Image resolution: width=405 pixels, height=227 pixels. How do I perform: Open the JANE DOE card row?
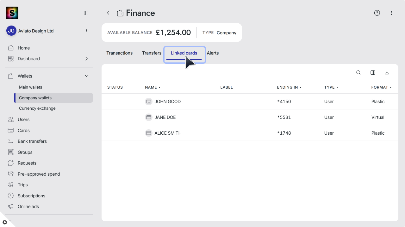(250, 117)
